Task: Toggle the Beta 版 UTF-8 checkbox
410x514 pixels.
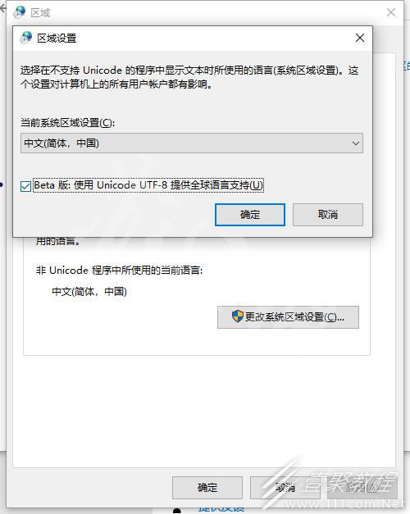Action: tap(25, 186)
